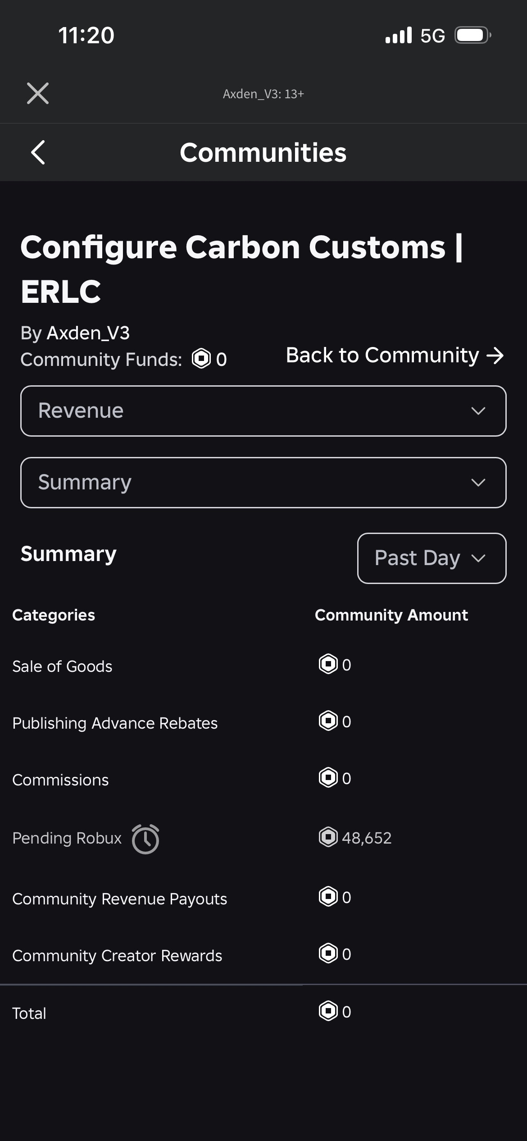Go back using the left chevron arrow
The height and width of the screenshot is (1141, 527).
pyautogui.click(x=38, y=152)
